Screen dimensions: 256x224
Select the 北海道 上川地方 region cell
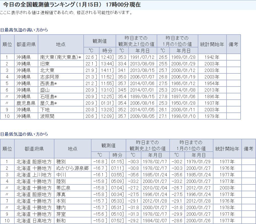34,175
